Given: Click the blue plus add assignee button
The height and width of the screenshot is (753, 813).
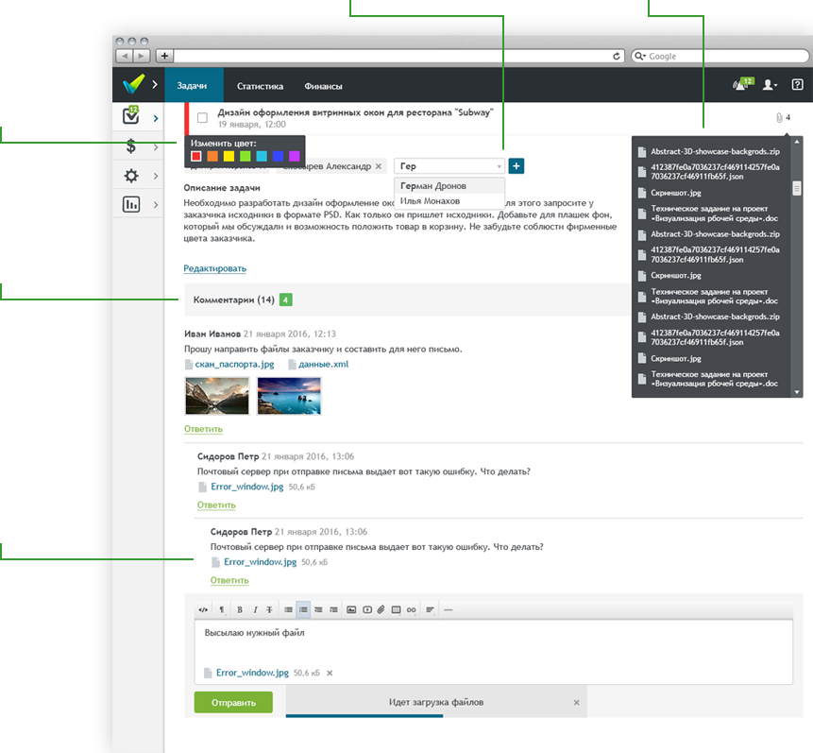Looking at the screenshot, I should [x=517, y=166].
